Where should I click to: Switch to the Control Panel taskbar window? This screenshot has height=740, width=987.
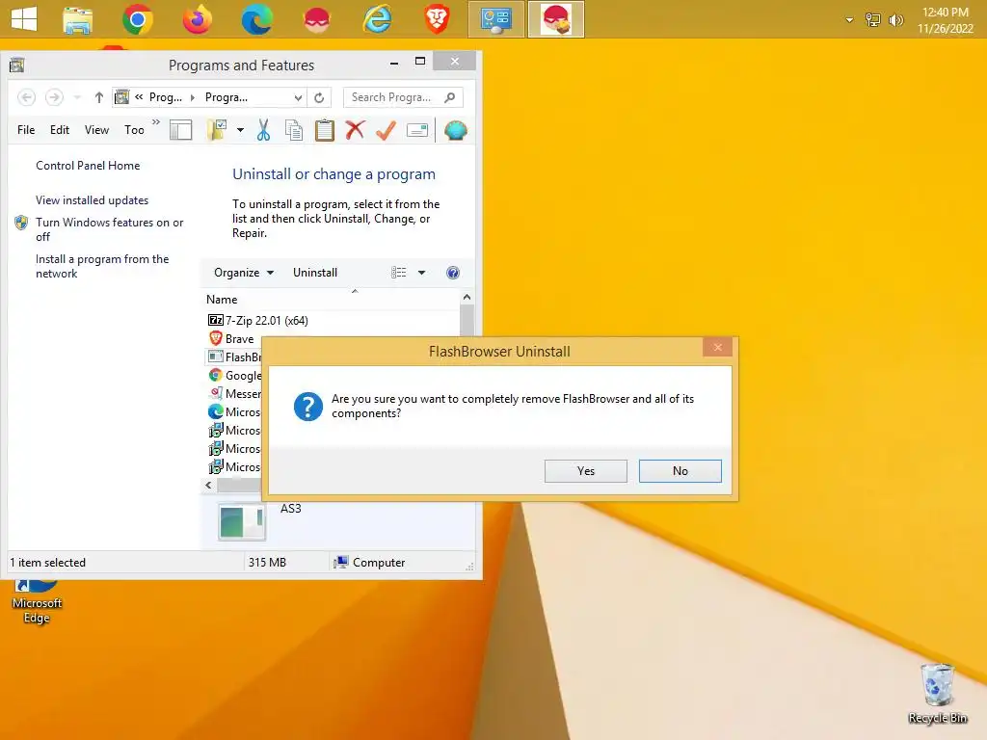tap(496, 19)
